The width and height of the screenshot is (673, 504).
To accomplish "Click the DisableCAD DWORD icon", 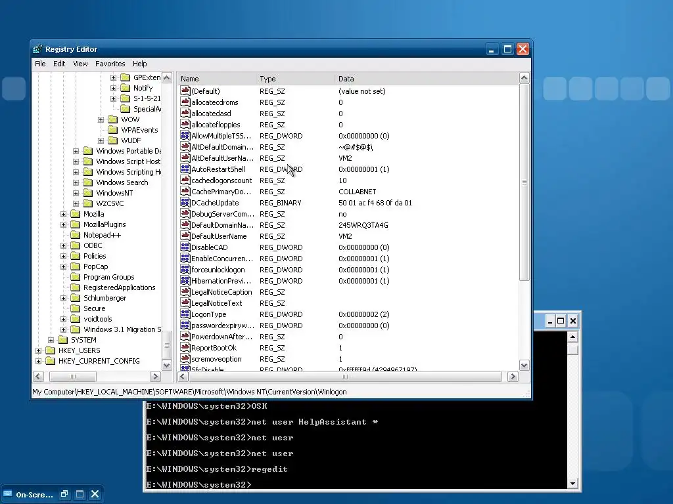I will coord(185,247).
